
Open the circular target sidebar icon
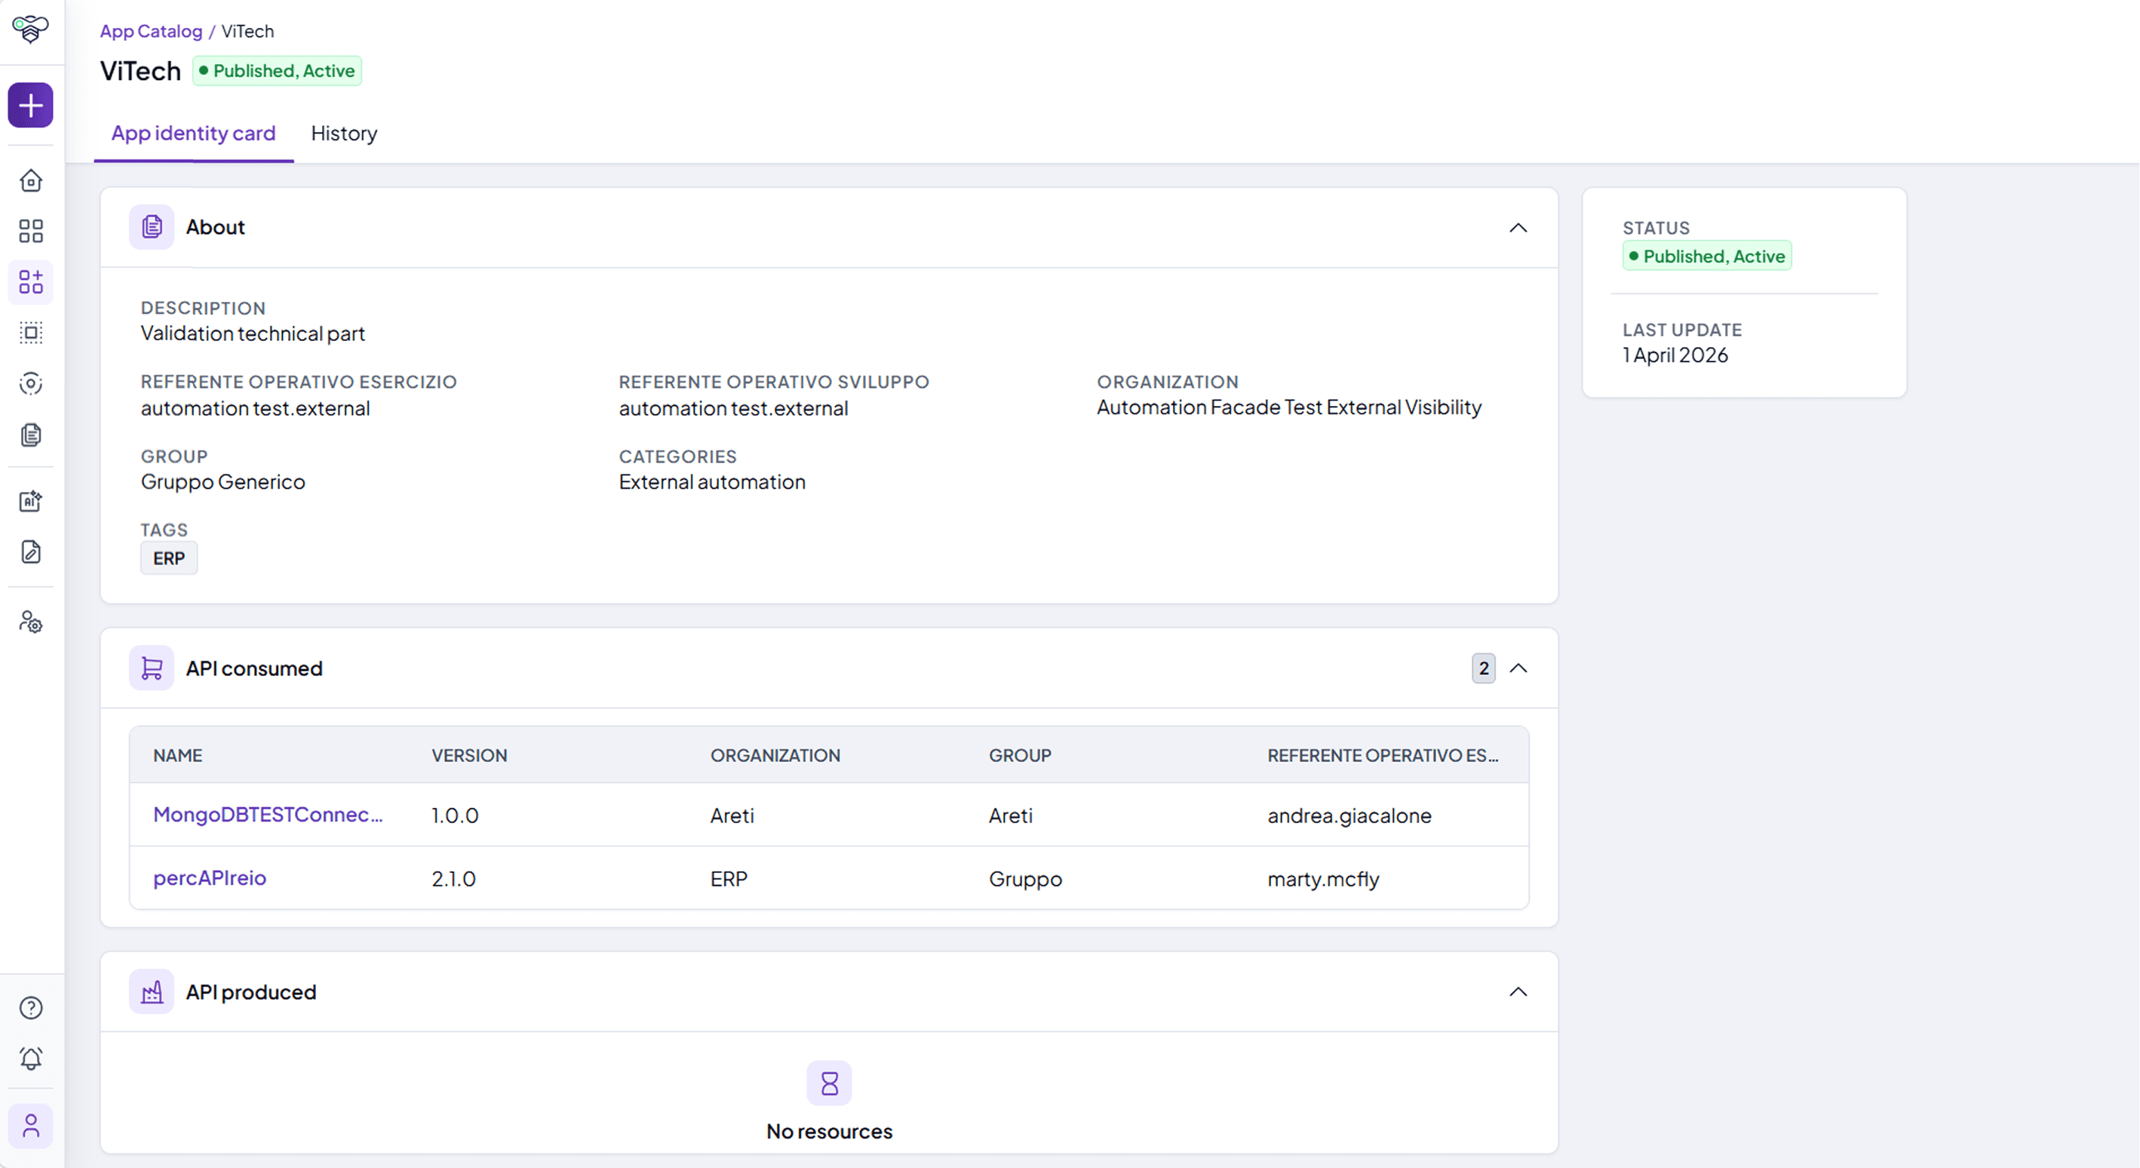point(31,384)
